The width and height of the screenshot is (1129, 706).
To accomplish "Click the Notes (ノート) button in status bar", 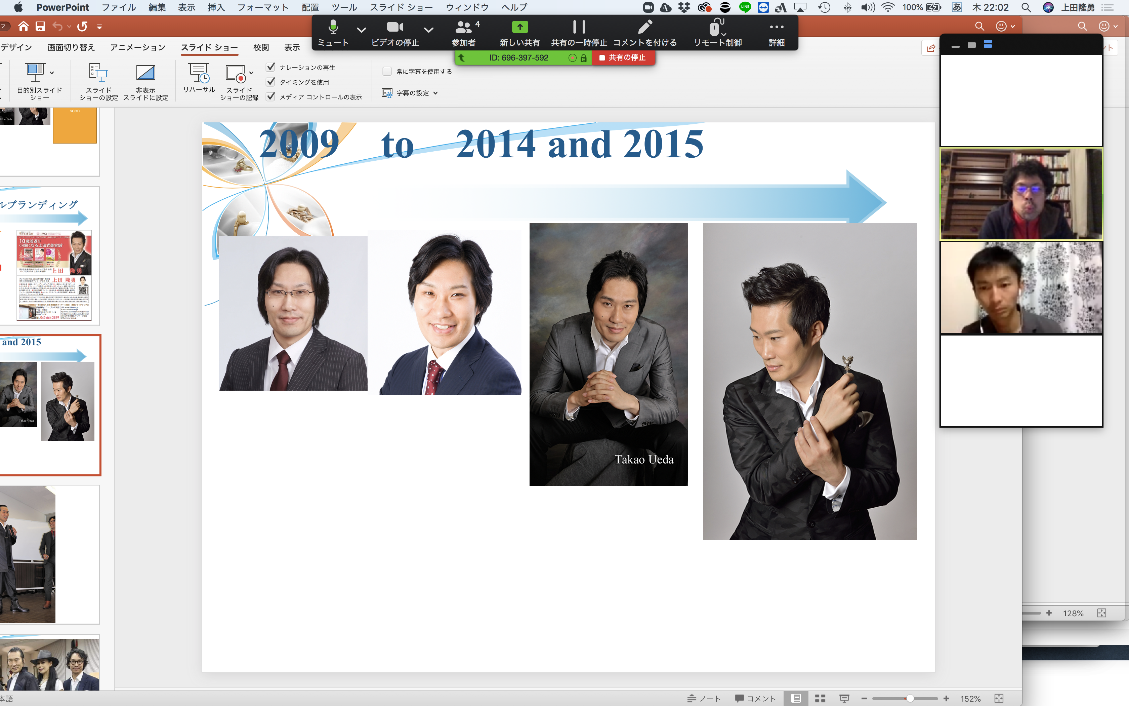I will point(705,698).
